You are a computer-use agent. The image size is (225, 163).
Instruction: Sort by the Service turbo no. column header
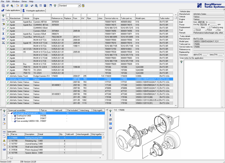(x=112, y=18)
